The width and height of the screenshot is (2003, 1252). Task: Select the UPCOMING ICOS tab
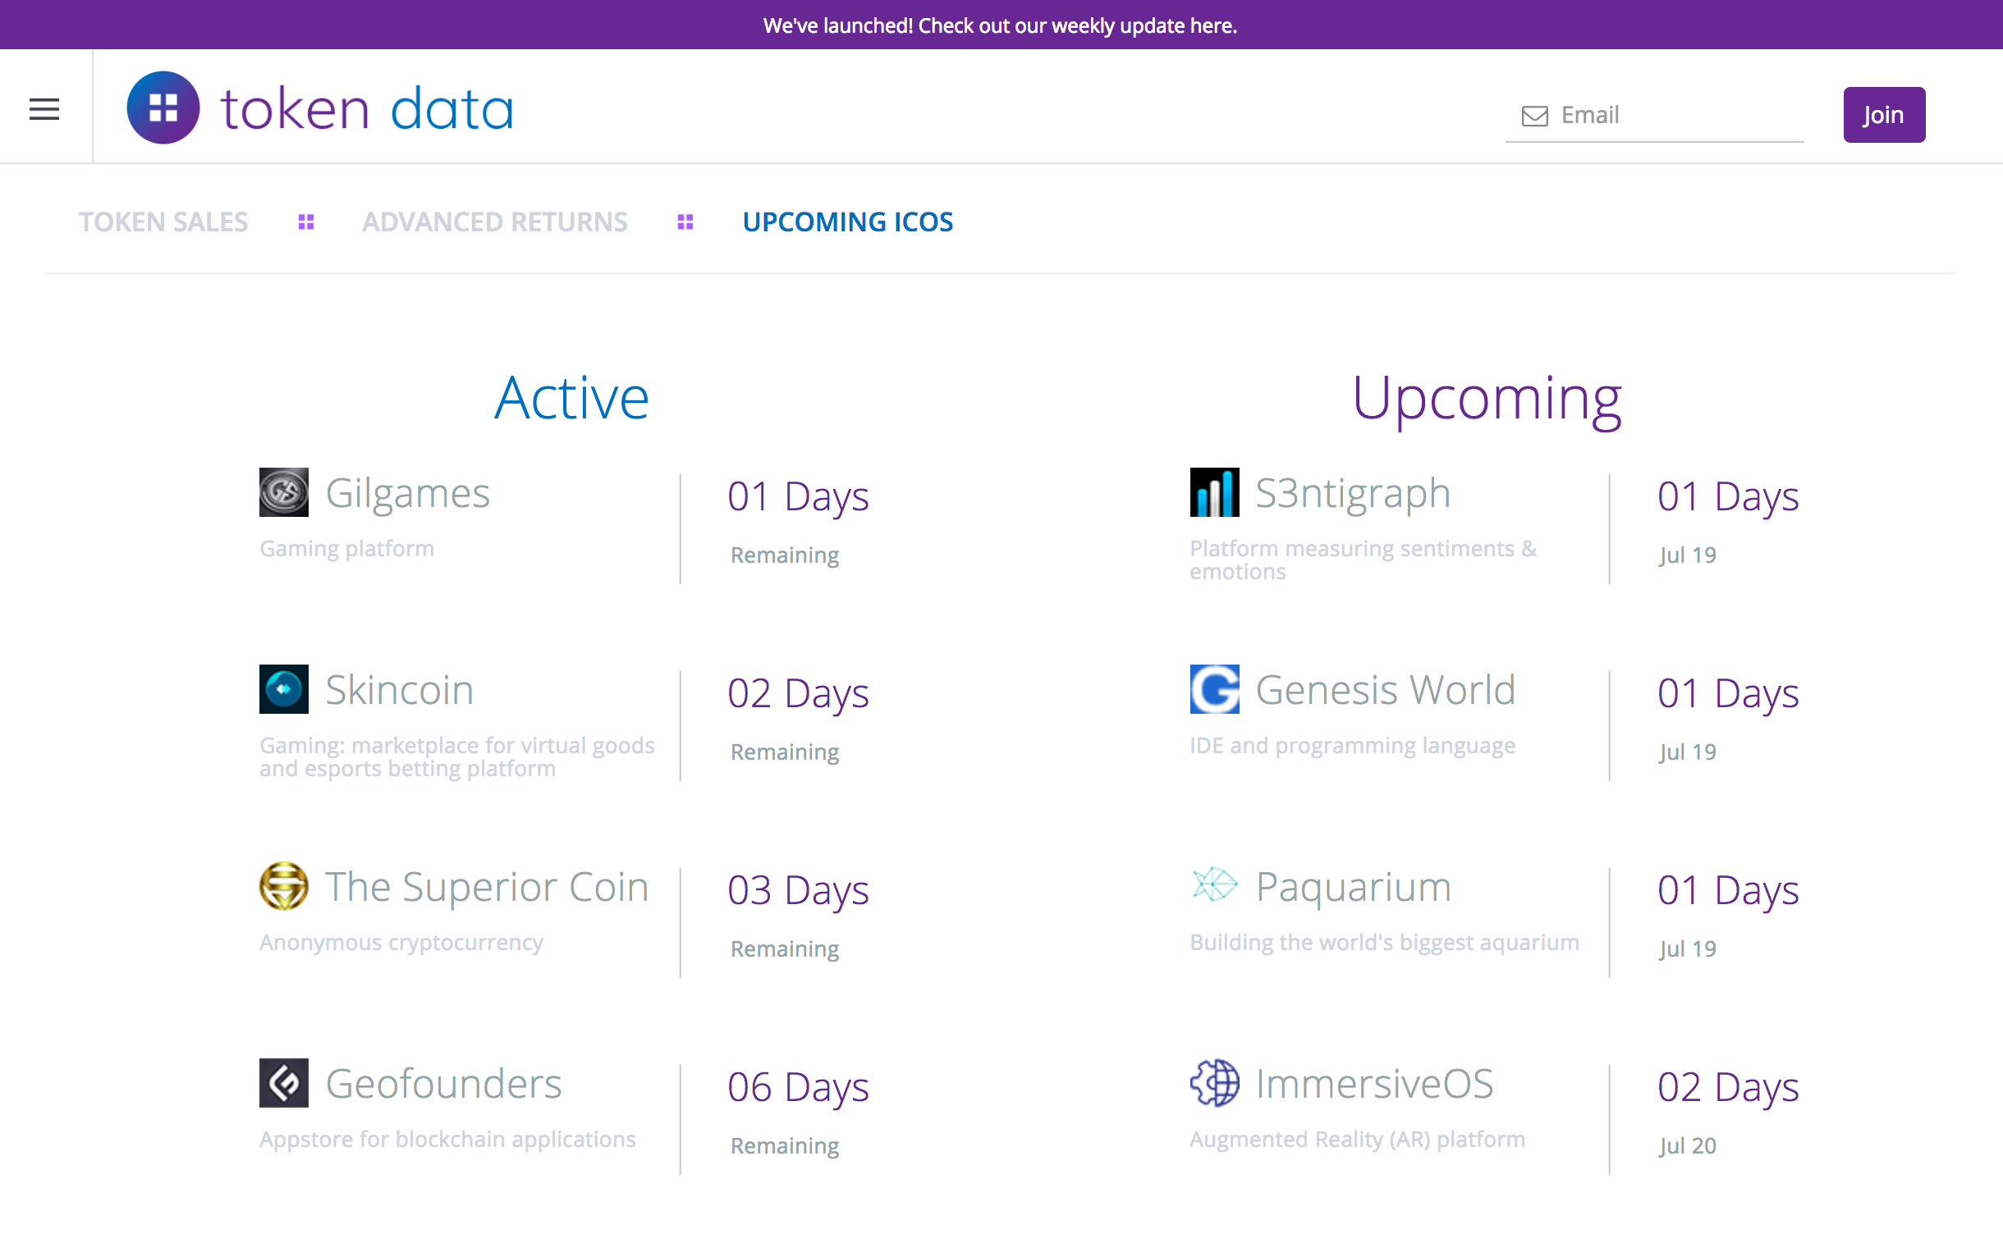click(x=847, y=221)
